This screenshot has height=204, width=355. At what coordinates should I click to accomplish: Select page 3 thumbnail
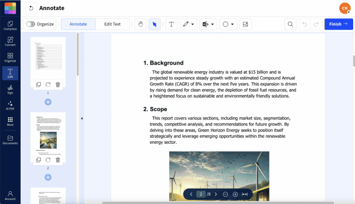(x=48, y=196)
